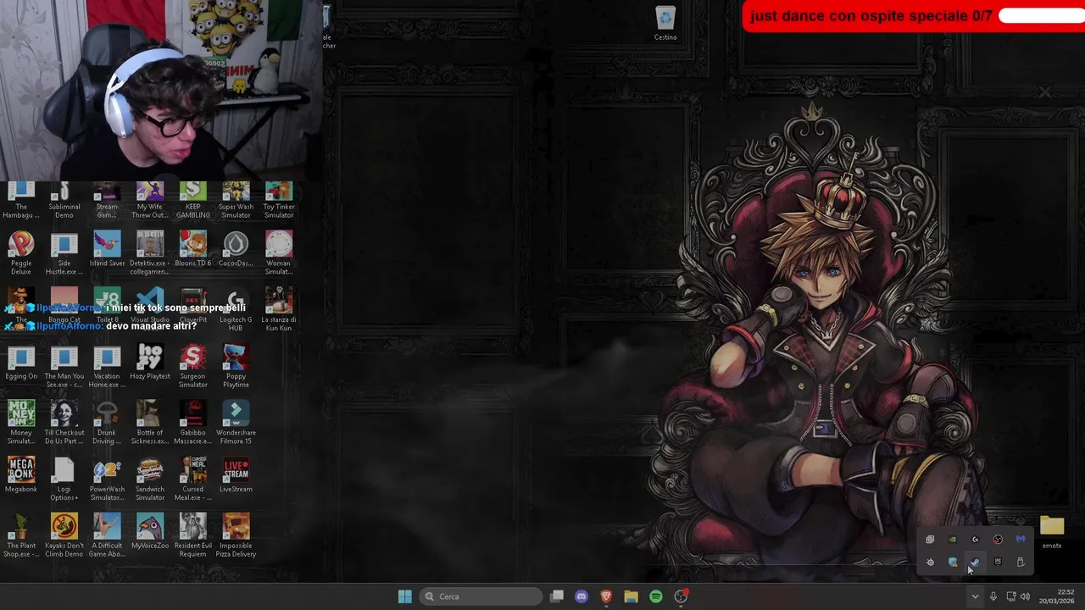Focus the Cerca taskbar search box
The image size is (1085, 610).
481,596
